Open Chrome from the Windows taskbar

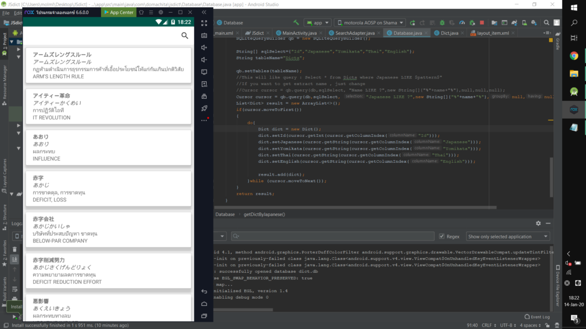tap(574, 56)
